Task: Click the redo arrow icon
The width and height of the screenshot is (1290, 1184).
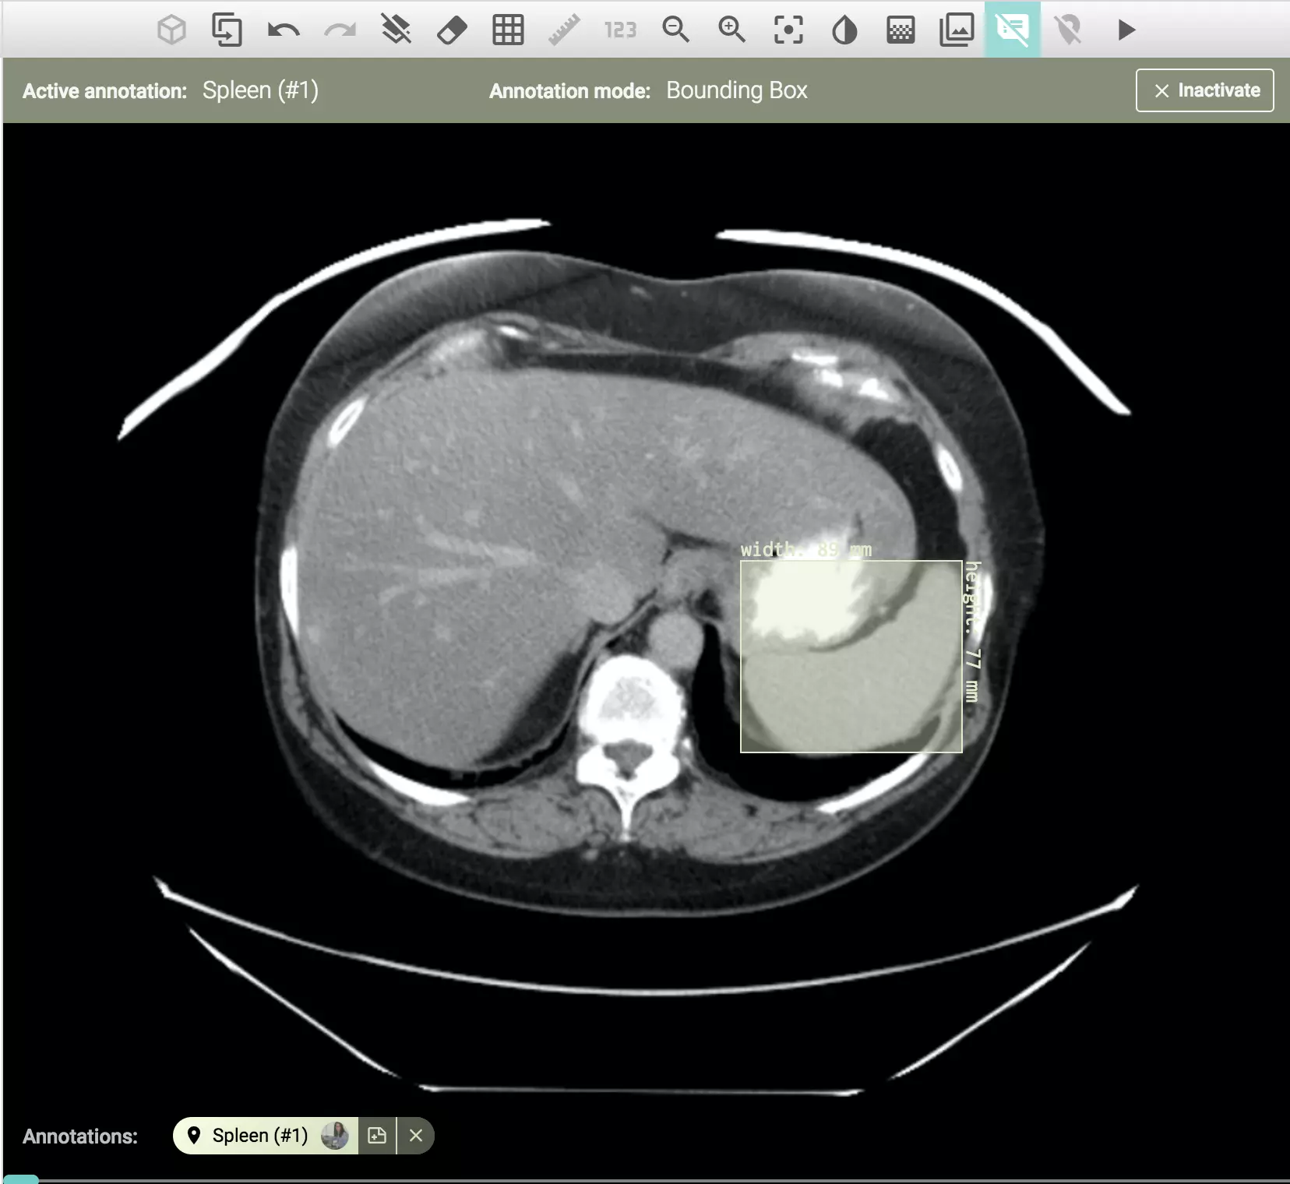Action: point(340,30)
